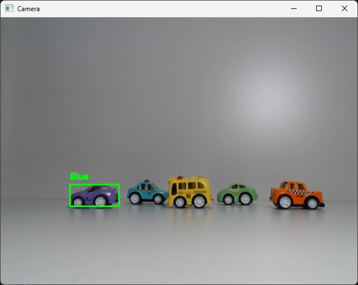The height and width of the screenshot is (285, 358).
Task: Click the purple toy car in bounding box
Action: point(95,195)
